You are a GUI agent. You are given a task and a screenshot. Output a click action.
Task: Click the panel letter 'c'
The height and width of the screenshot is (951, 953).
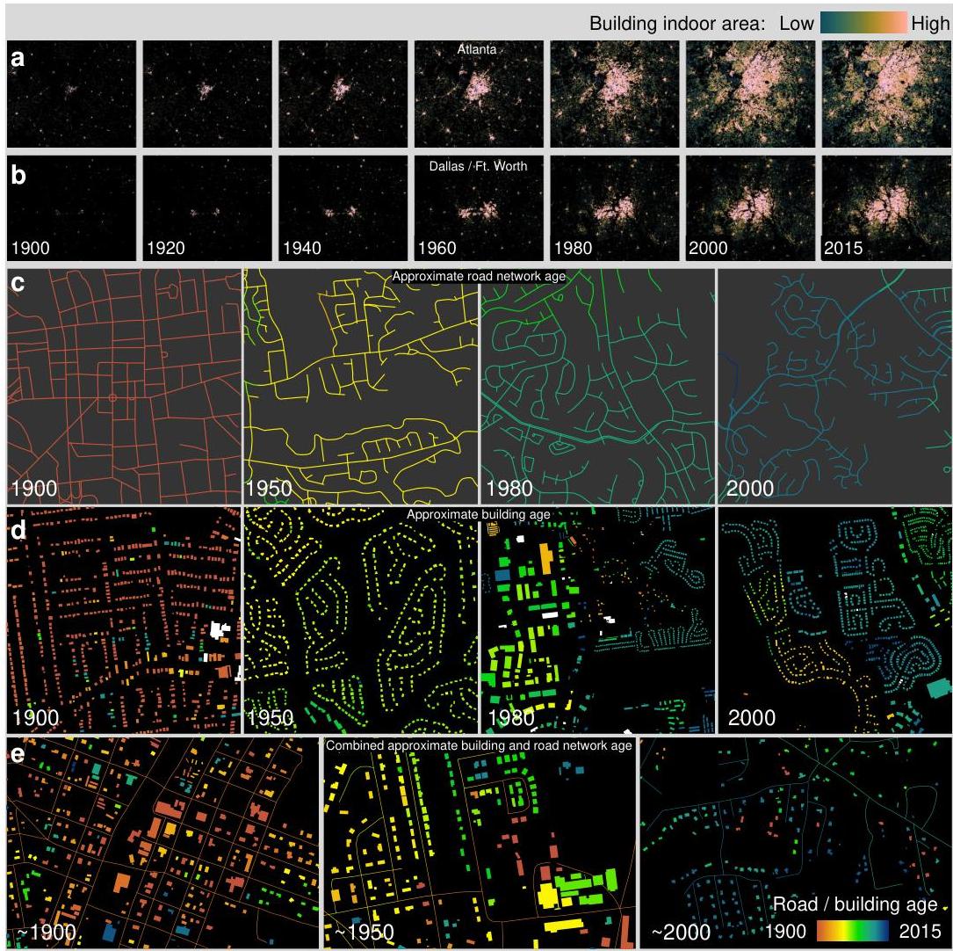pos(18,283)
